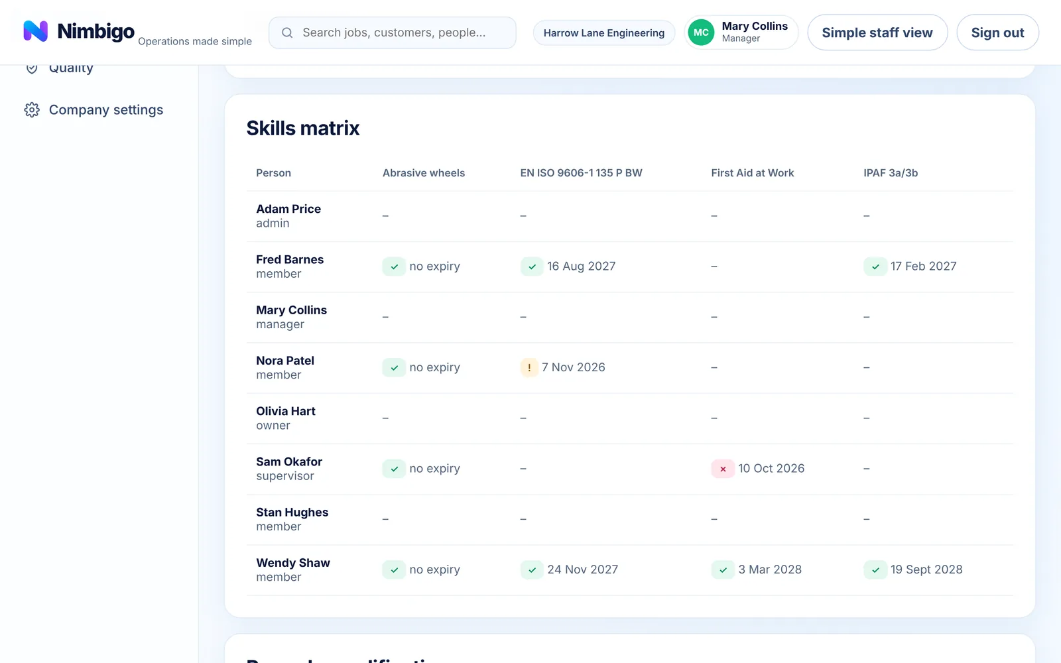
Task: Click Fred Barnes Abrasive wheels check icon
Action: 394,267
